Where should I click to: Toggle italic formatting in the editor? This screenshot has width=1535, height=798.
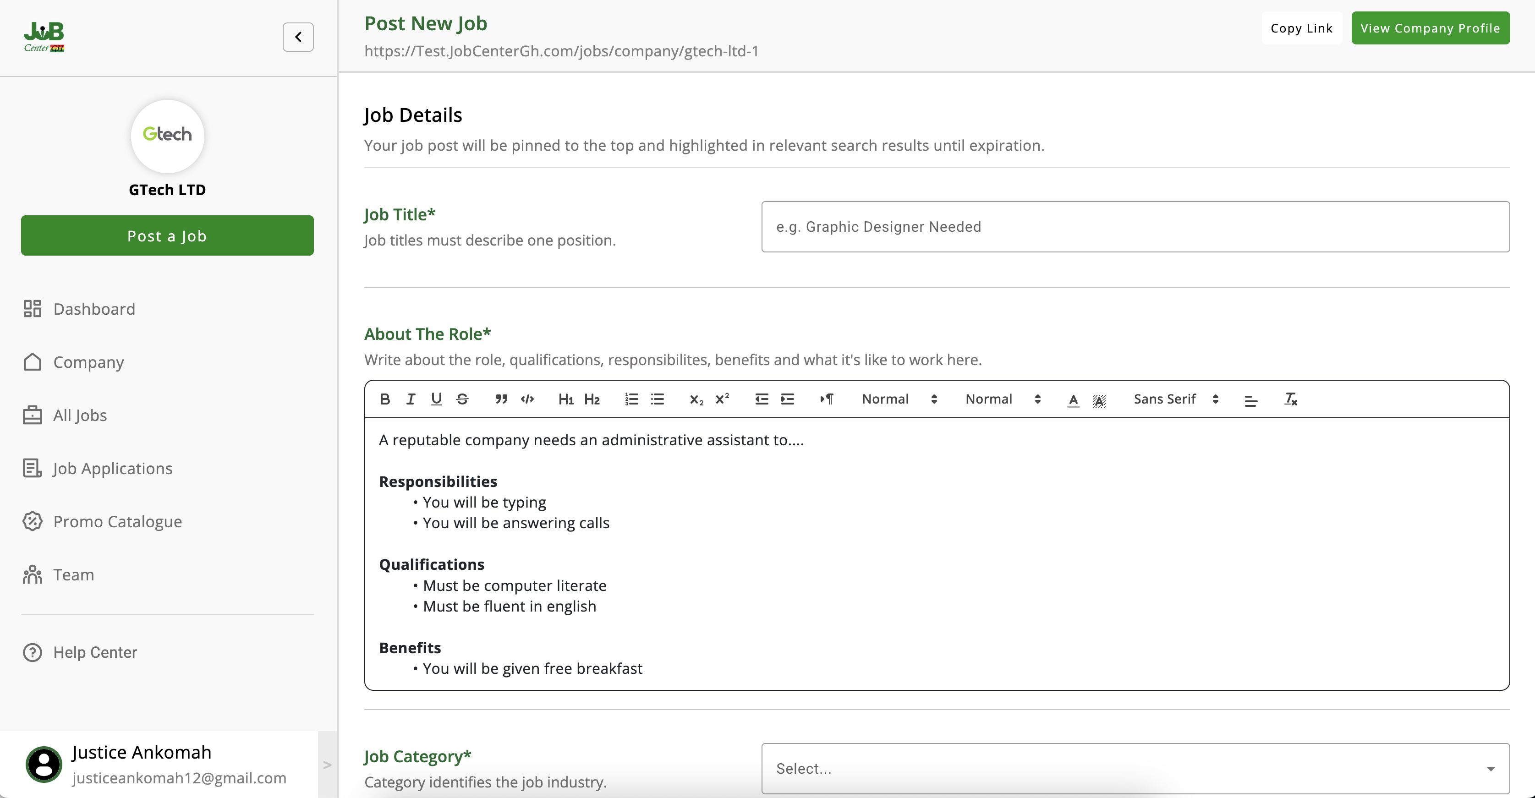(x=411, y=399)
